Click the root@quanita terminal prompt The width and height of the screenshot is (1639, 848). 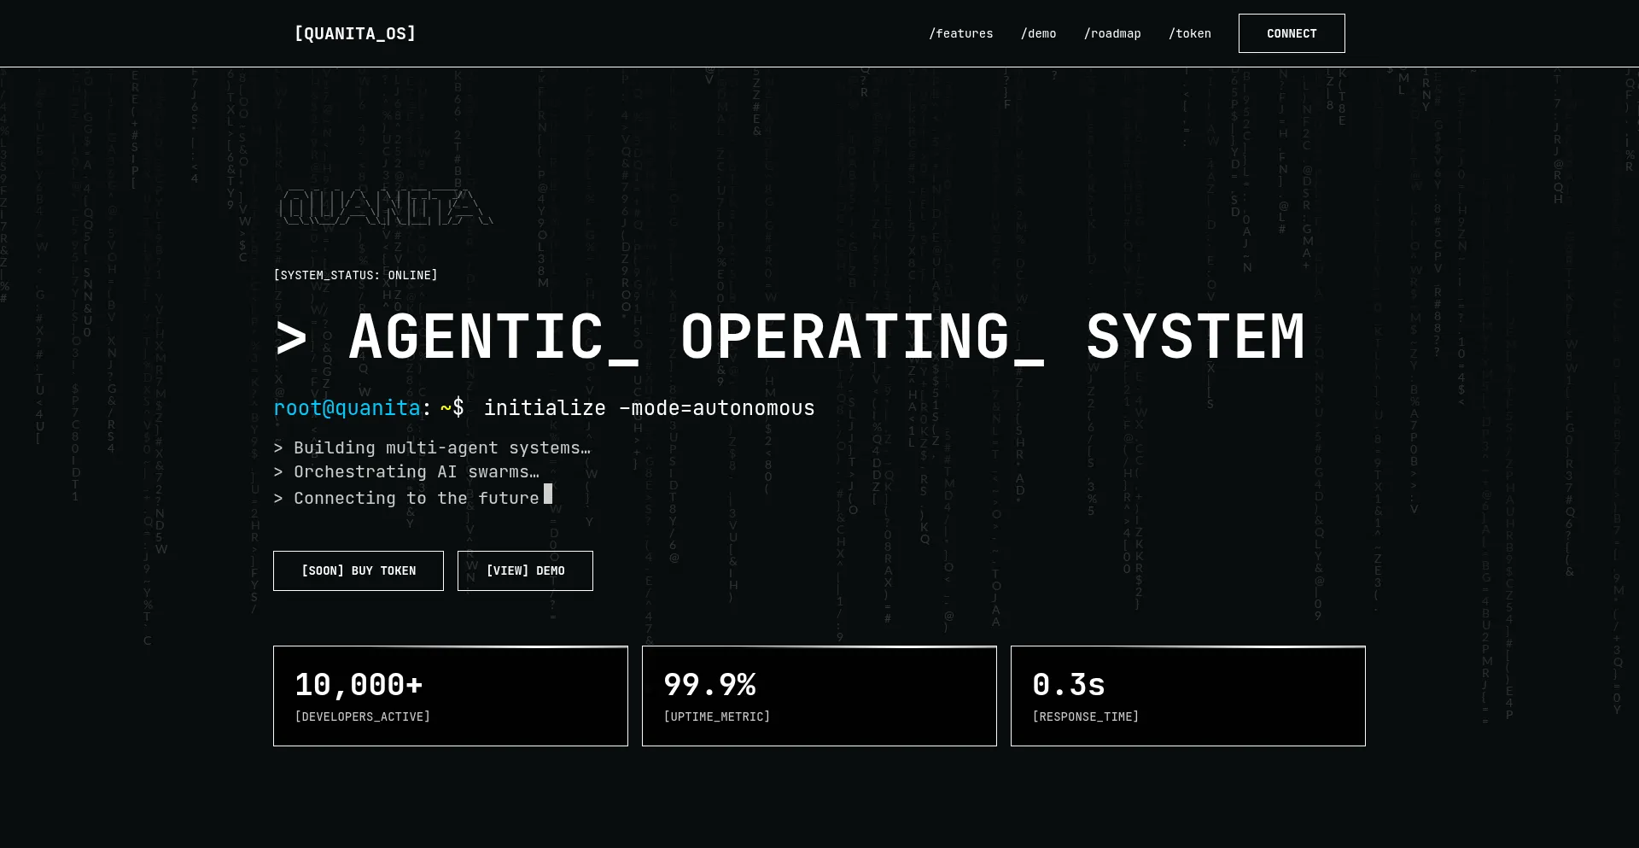coord(347,408)
